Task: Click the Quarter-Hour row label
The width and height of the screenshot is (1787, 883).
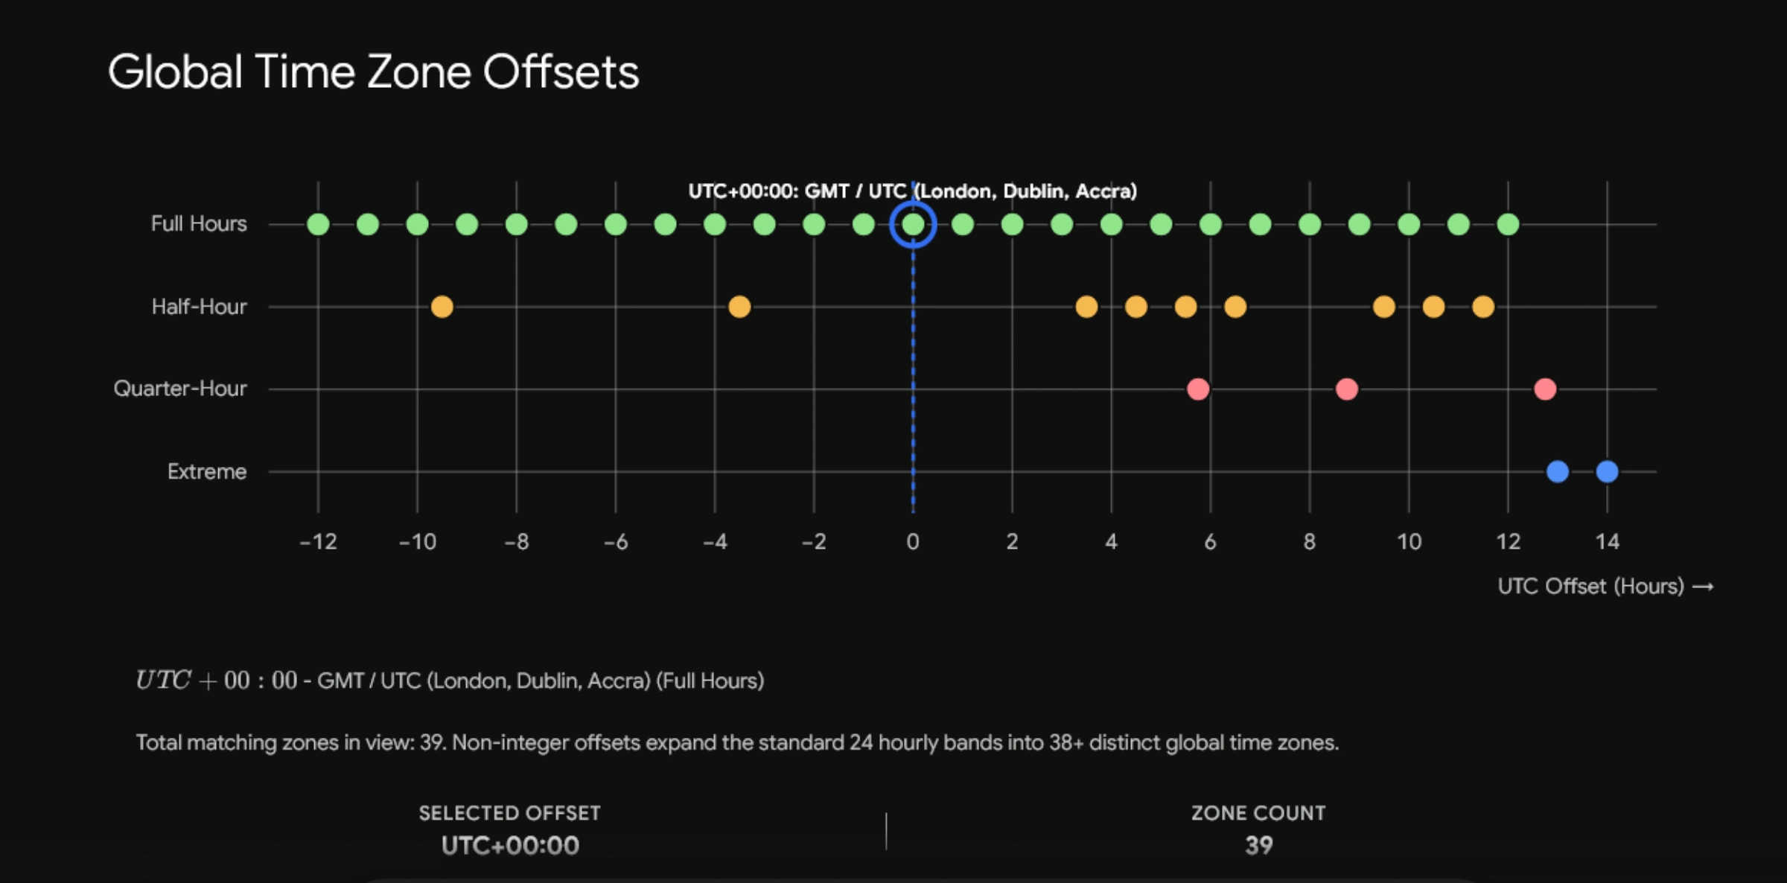Action: tap(180, 389)
